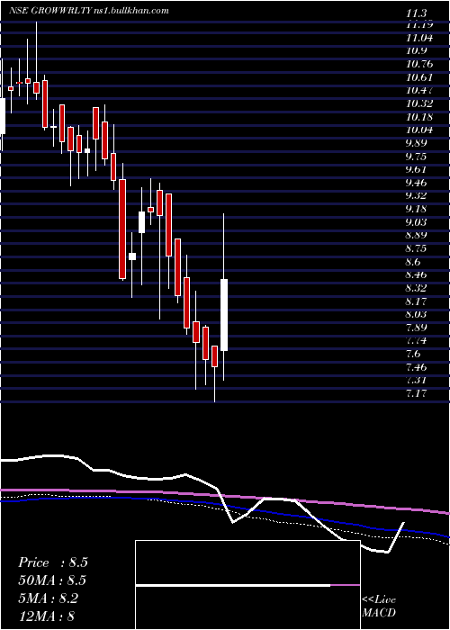450x630 pixels.
Task: Click the '5MA : 8.2' readout
Action: click(x=49, y=598)
